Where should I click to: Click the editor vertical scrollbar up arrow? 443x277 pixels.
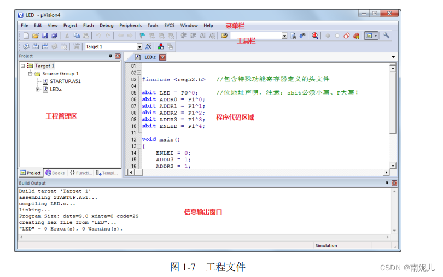click(x=393, y=69)
